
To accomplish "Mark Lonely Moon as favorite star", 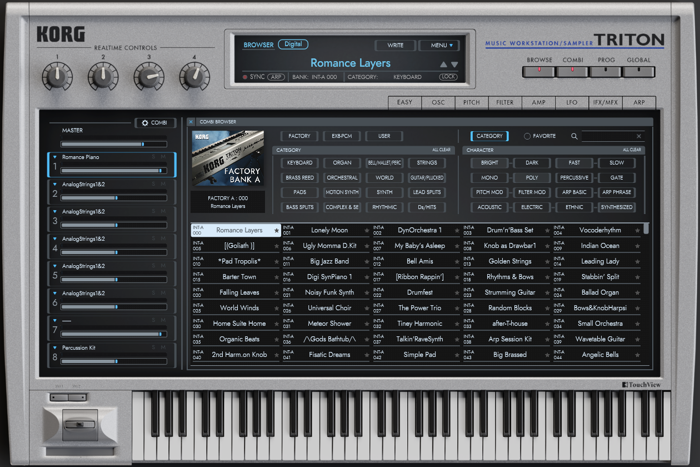I will (367, 230).
